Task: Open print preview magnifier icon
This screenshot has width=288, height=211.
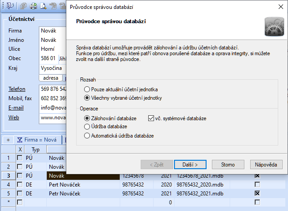Action: 43,6
